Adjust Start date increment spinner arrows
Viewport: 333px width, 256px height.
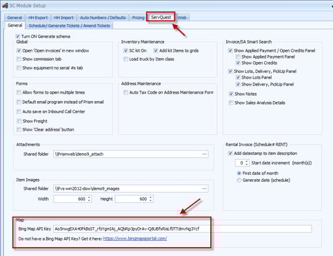click(247, 163)
